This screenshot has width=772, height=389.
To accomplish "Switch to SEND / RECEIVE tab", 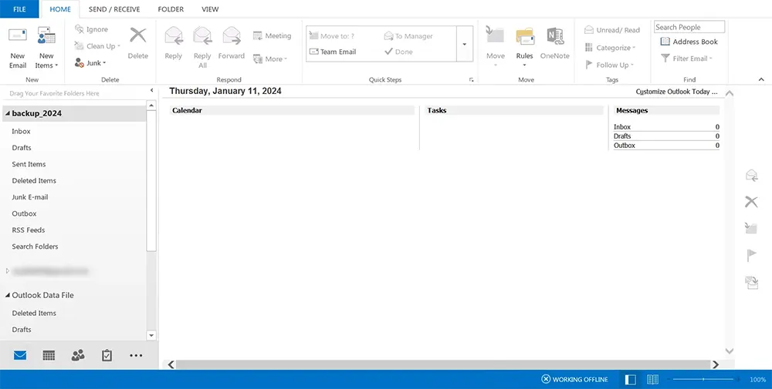I will [114, 8].
